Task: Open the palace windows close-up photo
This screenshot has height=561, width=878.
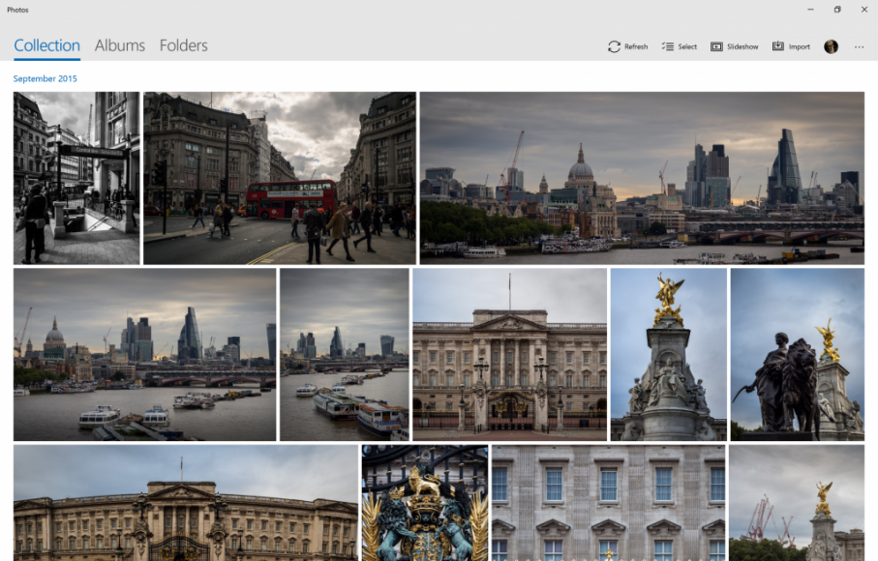Action: coord(608,503)
